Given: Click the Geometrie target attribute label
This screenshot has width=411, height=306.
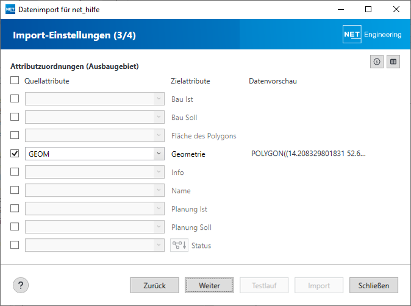Looking at the screenshot, I should pos(188,154).
